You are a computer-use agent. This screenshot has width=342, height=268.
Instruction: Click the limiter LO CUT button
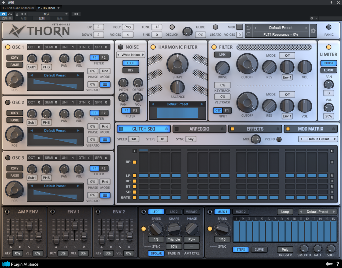[x=329, y=70]
